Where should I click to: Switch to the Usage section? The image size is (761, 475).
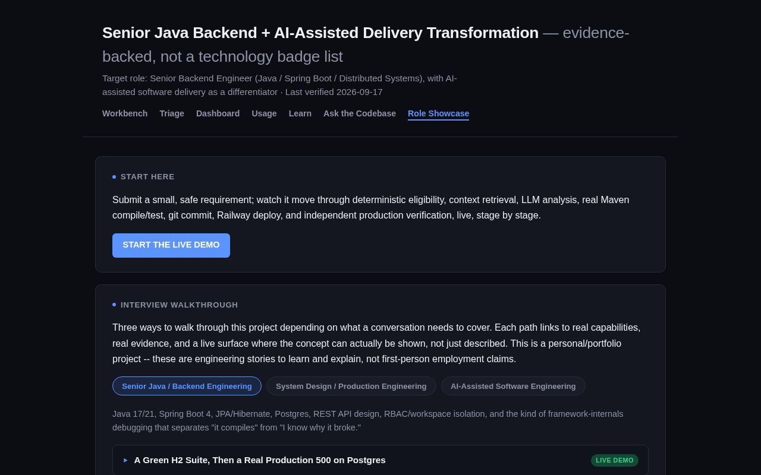coord(264,113)
